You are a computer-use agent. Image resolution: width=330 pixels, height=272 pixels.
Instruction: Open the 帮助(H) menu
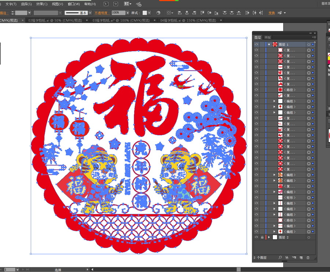pos(90,4)
